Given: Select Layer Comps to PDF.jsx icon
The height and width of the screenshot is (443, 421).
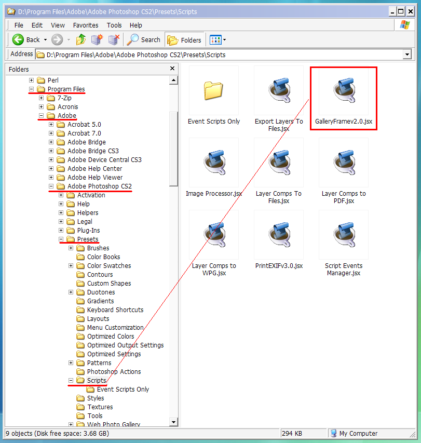Looking at the screenshot, I should click(344, 163).
